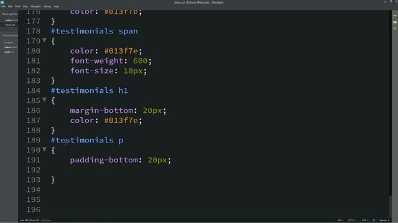Open the CSS language mode dropdown
Viewport: 398px width, 223px height.
[365, 221]
